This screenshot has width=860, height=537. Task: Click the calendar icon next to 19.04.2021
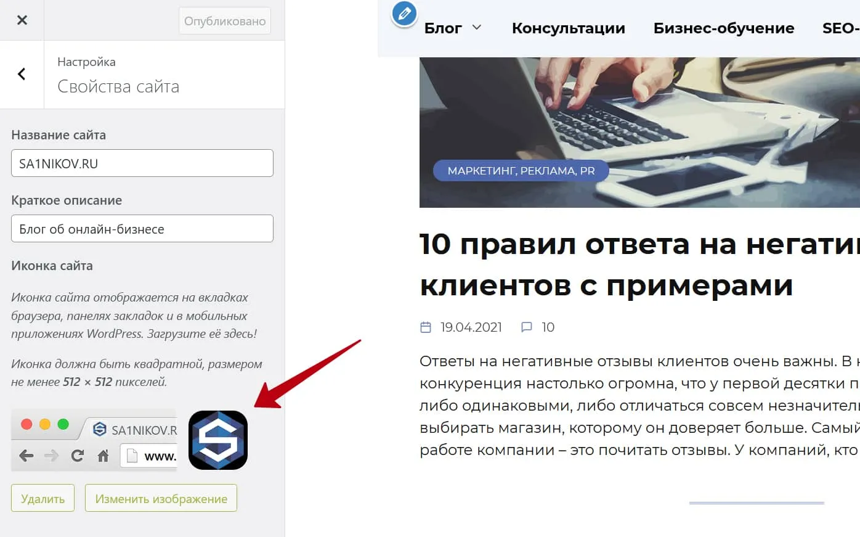426,327
